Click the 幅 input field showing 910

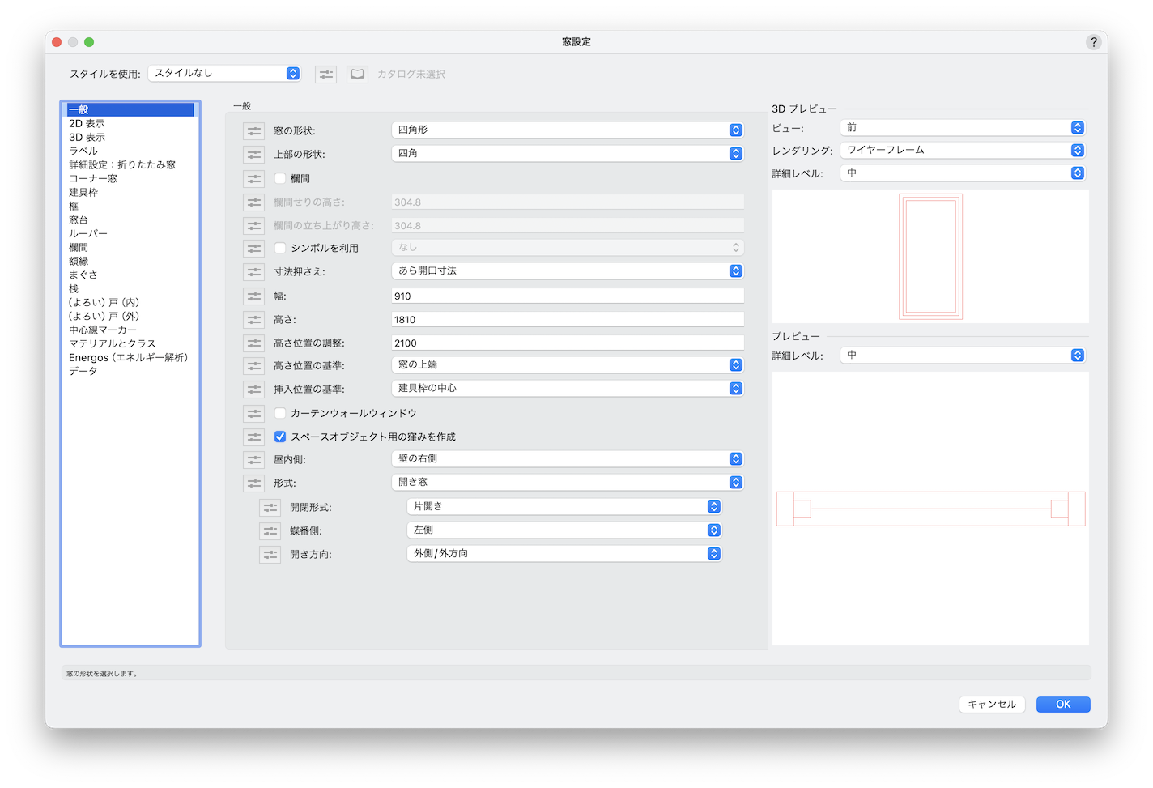[568, 296]
